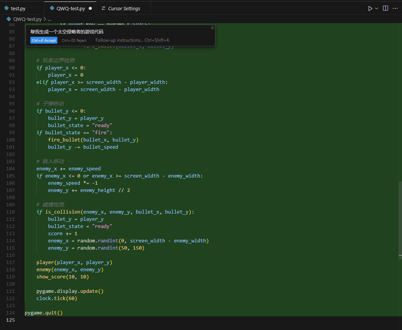Viewport: 402px width, 330px height.
Task: Close the AI prompt popup
Action: [212, 28]
